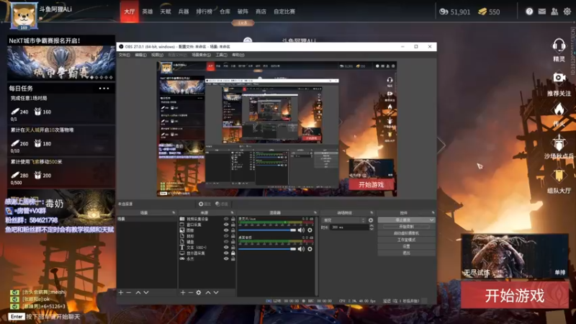This screenshot has width=576, height=324.
Task: Expand the stop-streaming button dropdown arrow
Action: click(431, 220)
